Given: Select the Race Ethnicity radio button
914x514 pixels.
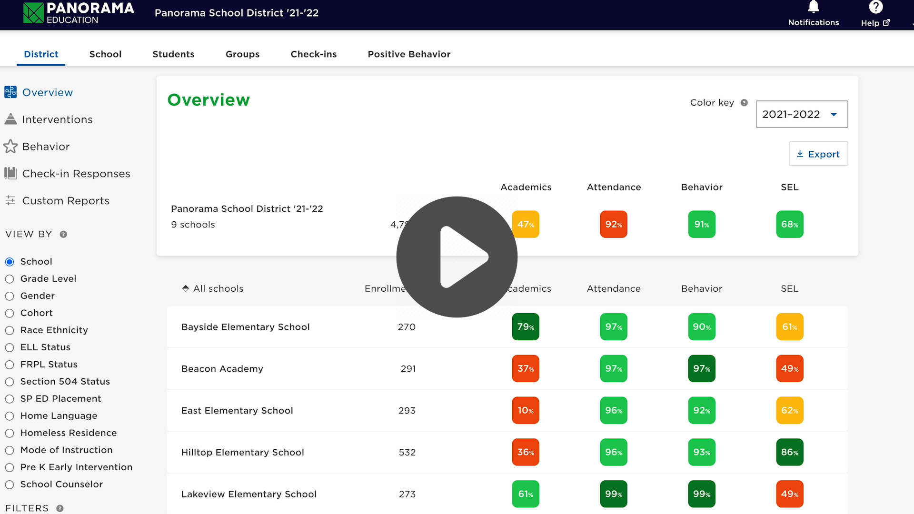Looking at the screenshot, I should coord(10,330).
